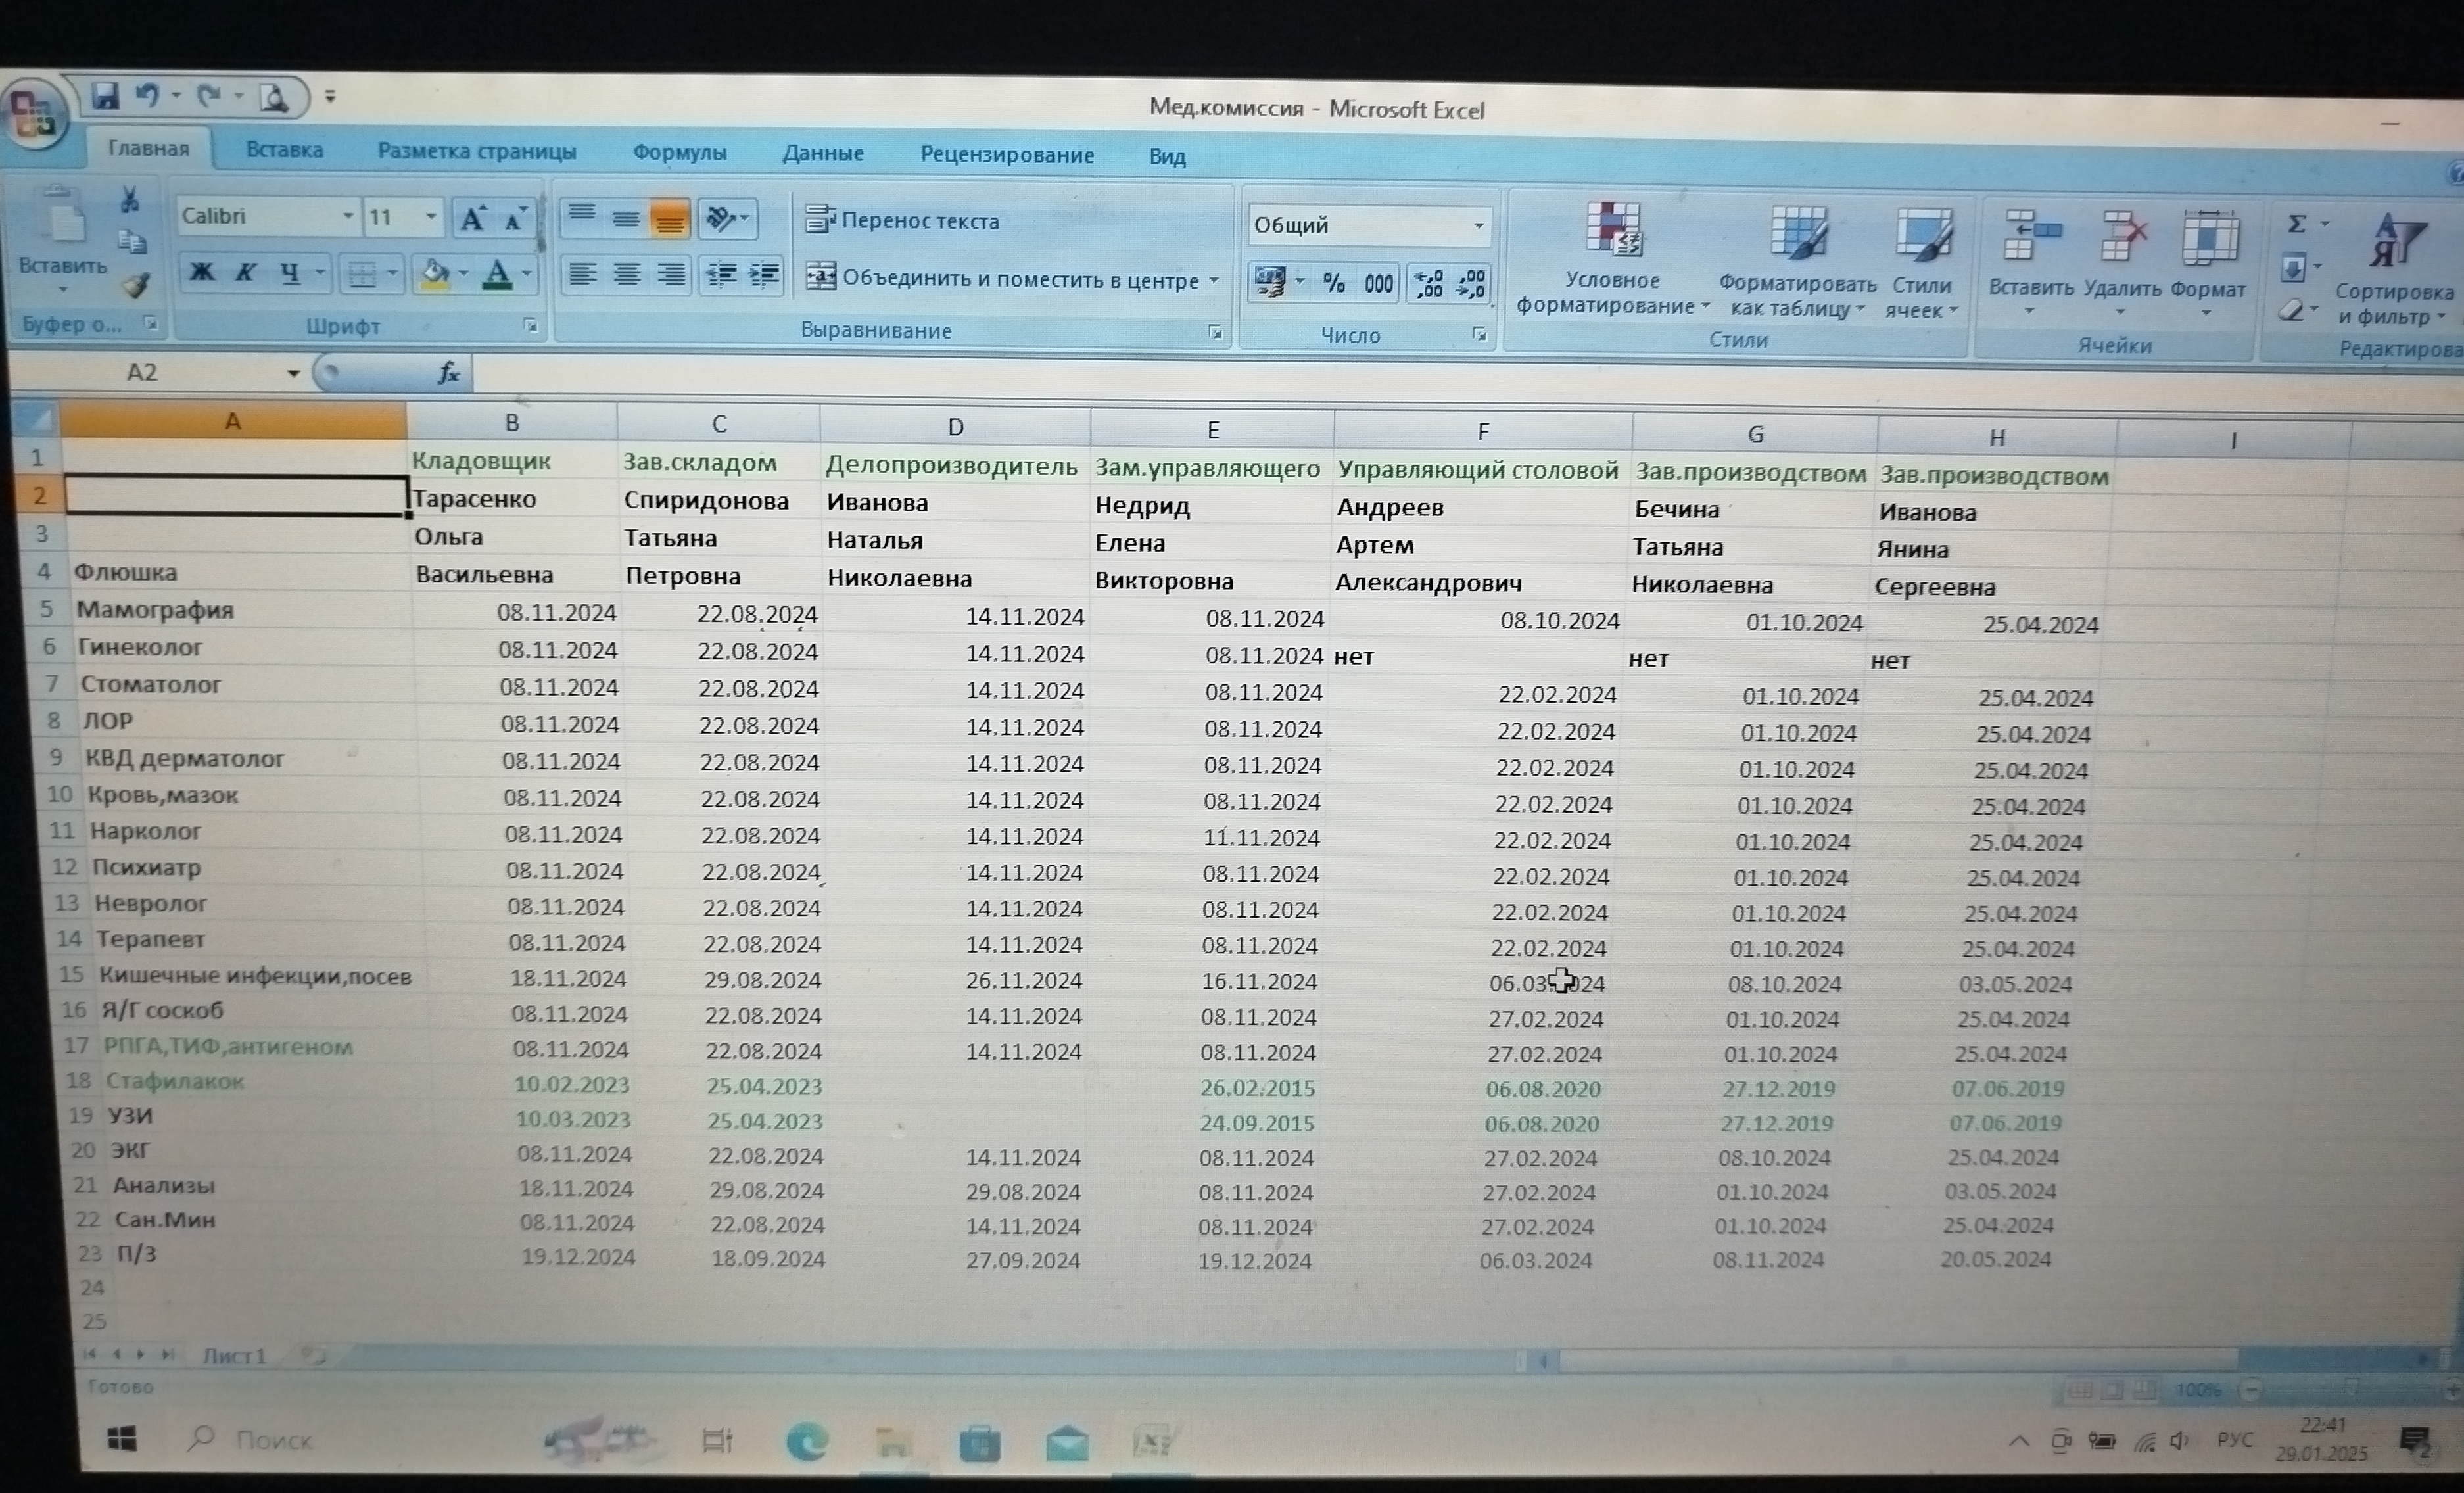The image size is (2464, 1493).
Task: Align text to bottom of cell
Action: 669,219
